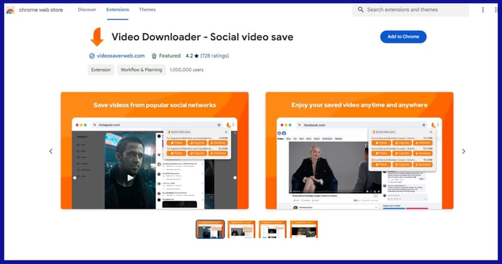This screenshot has height=264, width=502.
Task: Show previous screenshot with left arrow
Action: tap(51, 151)
